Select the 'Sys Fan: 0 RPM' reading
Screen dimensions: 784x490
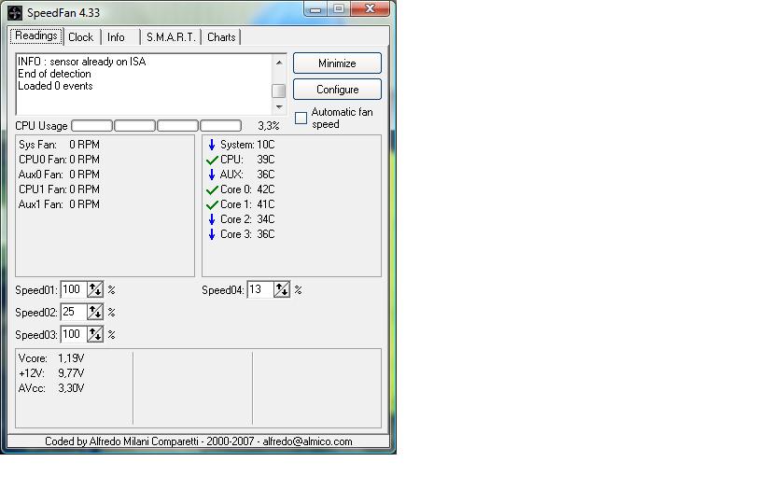59,145
